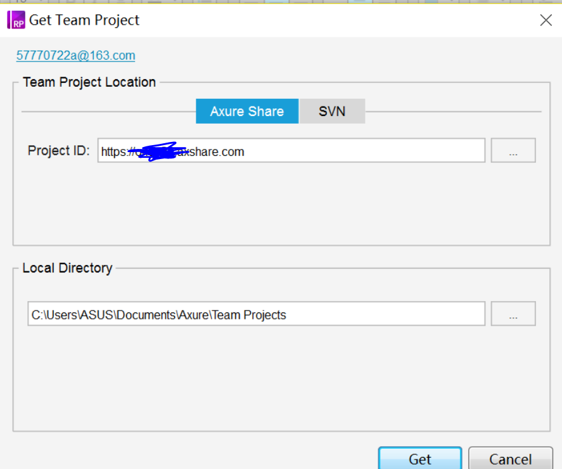
Task: Click the Team Project Location group label
Action: tap(89, 82)
